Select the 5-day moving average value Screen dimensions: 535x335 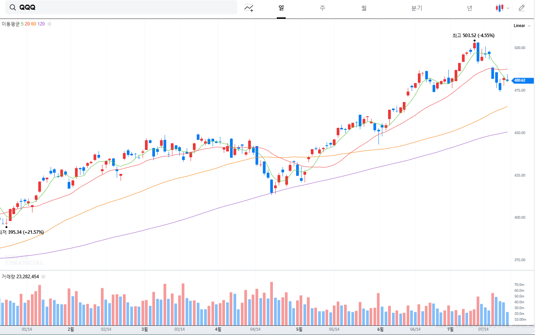[22, 24]
